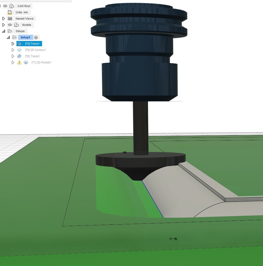263x266 pixels.
Task: Click the warning icon on 2D Pocket1
Action: point(19,62)
